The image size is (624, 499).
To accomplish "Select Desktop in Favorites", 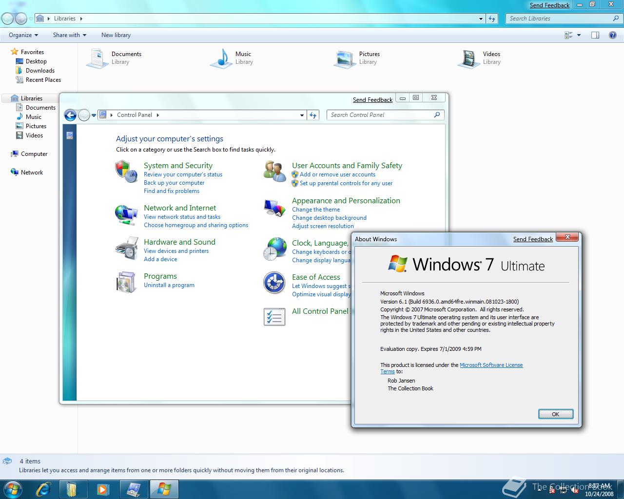I will coord(36,61).
